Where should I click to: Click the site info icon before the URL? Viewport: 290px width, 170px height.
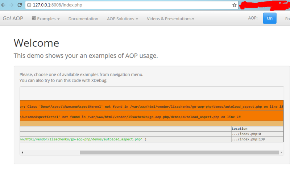(x=29, y=5)
